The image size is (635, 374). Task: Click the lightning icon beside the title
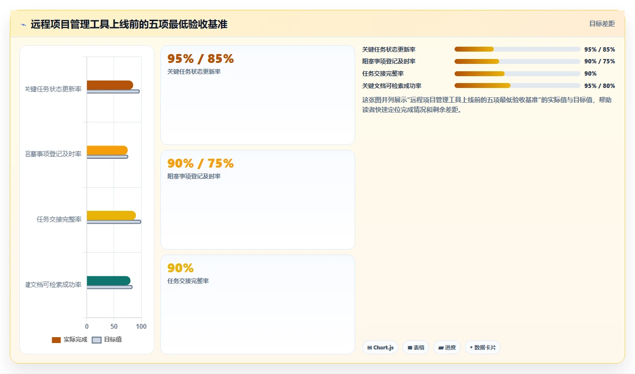click(23, 24)
